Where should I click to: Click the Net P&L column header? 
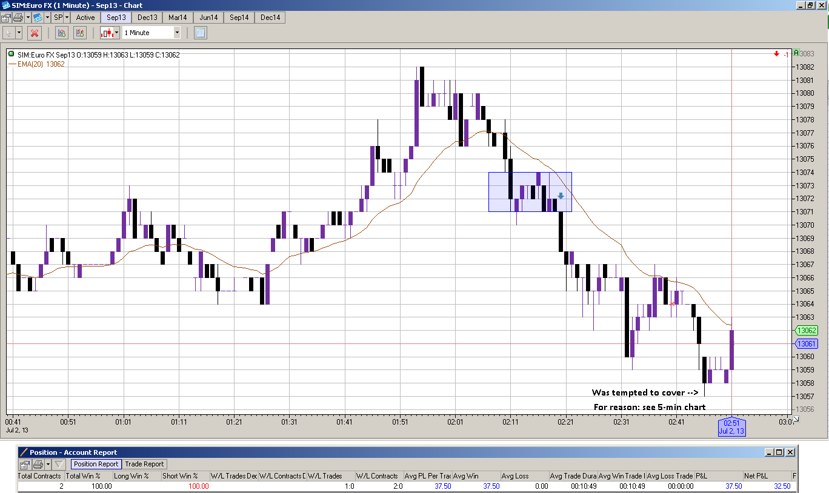coord(767,476)
